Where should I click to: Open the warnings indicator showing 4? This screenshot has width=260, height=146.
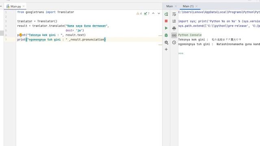(x=139, y=13)
